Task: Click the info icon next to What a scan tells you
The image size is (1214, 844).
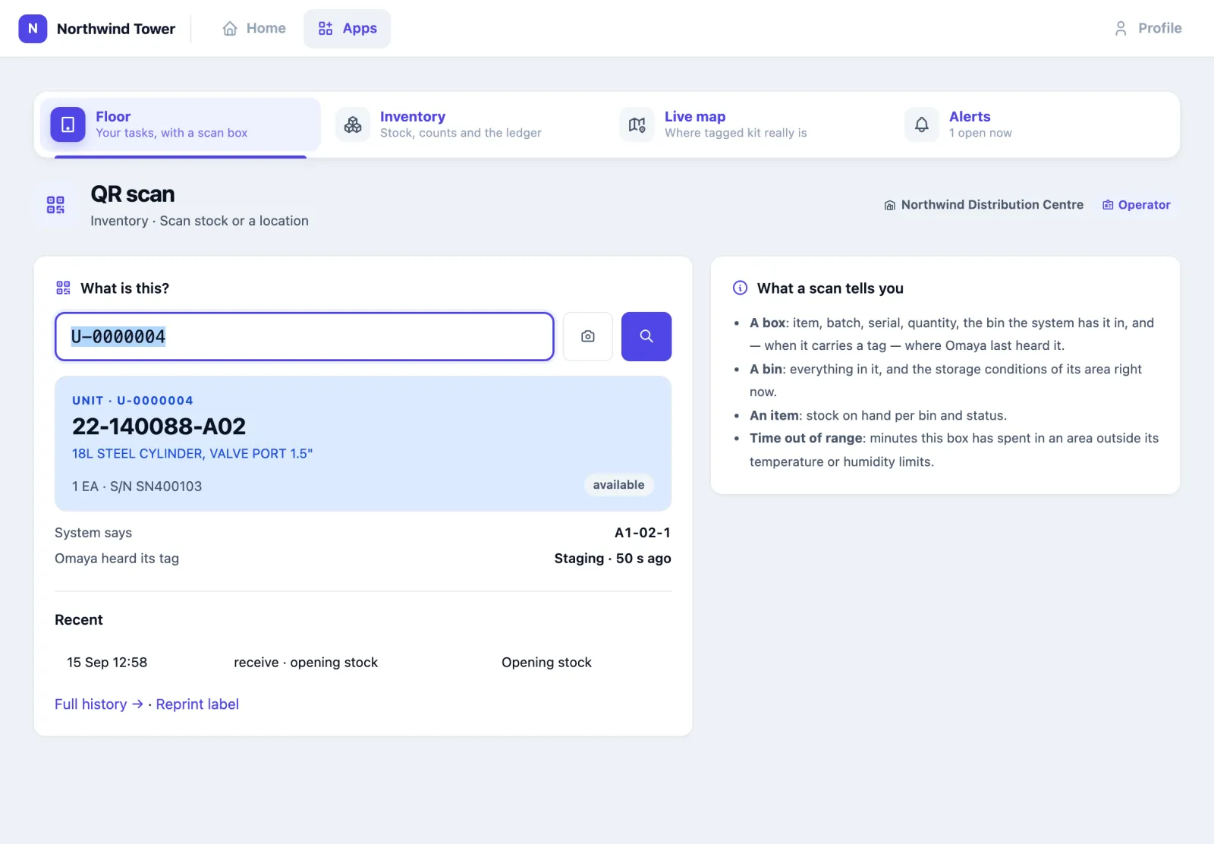Action: point(740,288)
